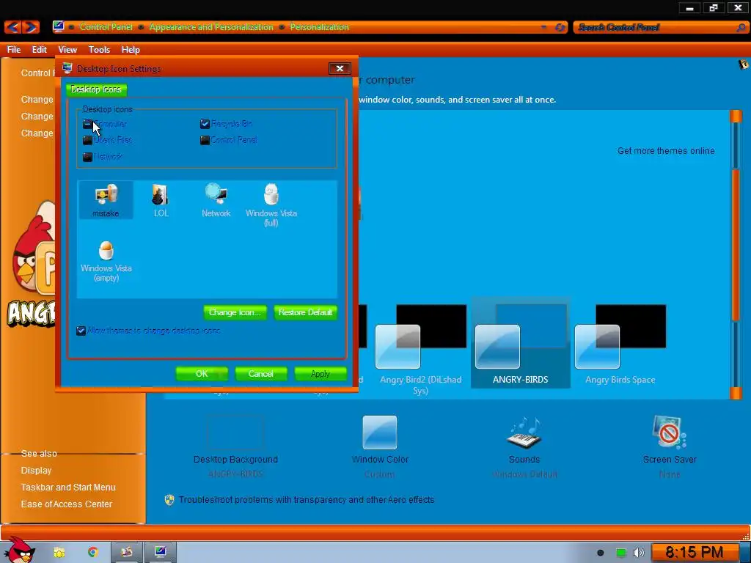This screenshot has width=751, height=563.
Task: Open the Display link under See also
Action: click(x=36, y=470)
